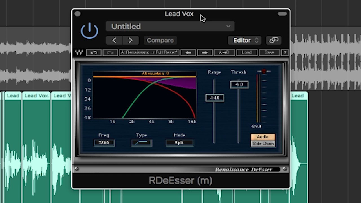This screenshot has height=203, width=361.
Task: Toggle the Split mode button
Action: [x=179, y=143]
